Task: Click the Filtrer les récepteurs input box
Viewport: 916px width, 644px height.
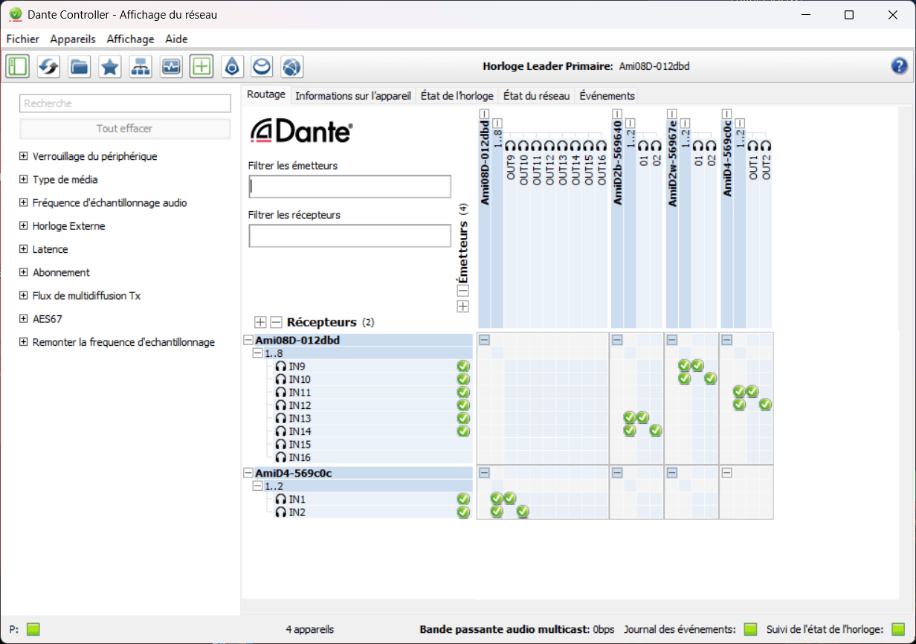Action: point(350,236)
